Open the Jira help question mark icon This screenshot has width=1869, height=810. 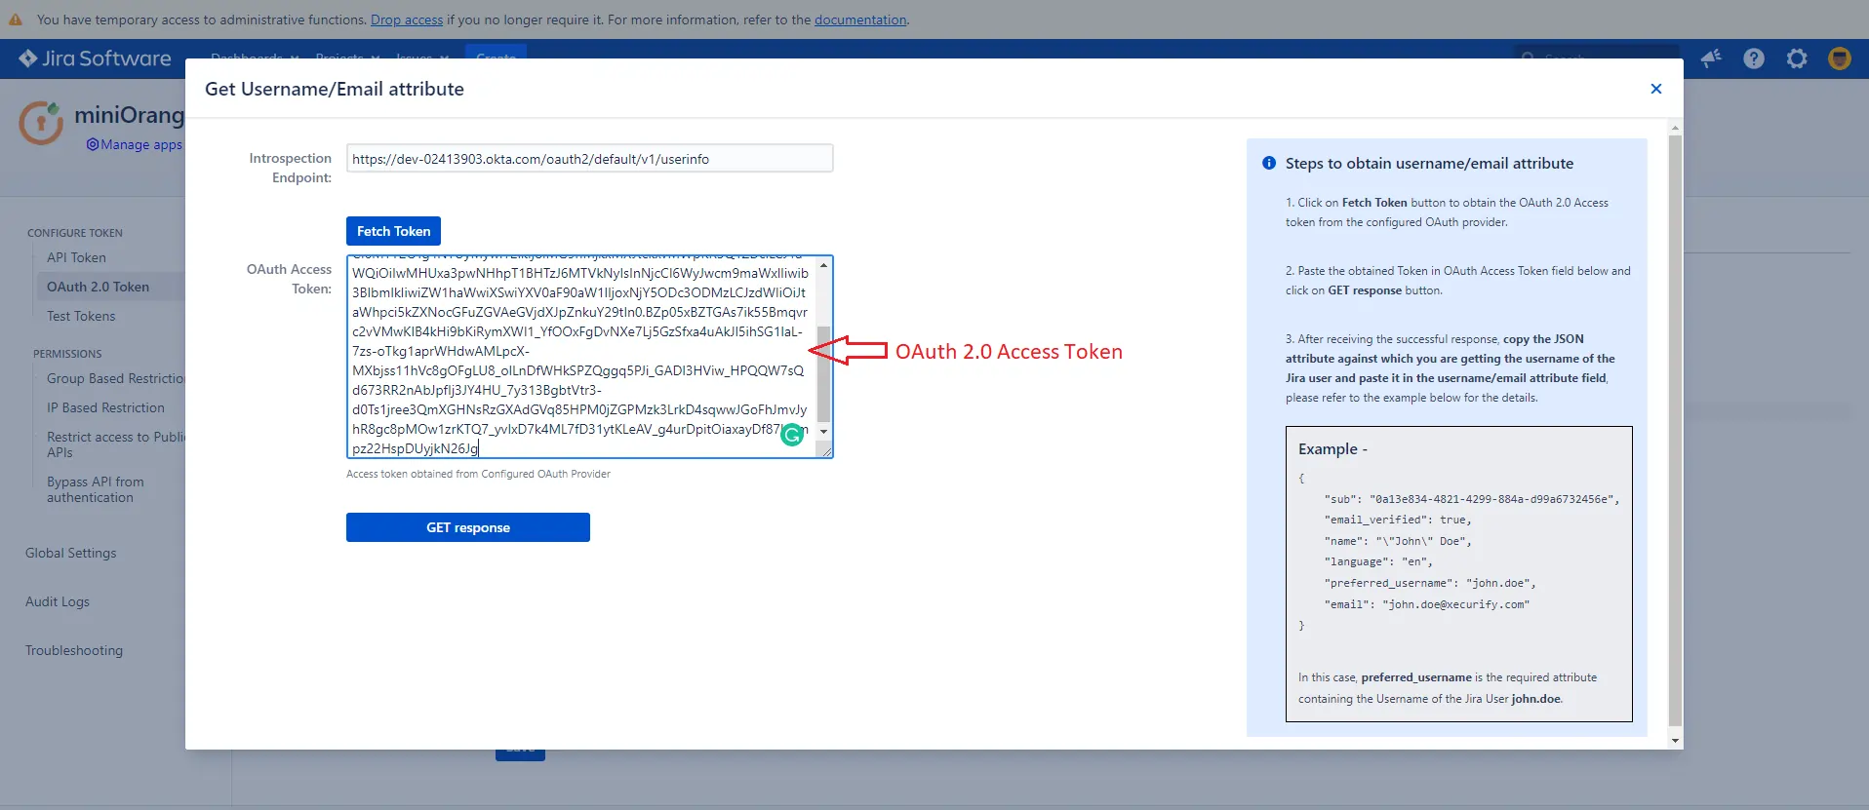[1754, 58]
